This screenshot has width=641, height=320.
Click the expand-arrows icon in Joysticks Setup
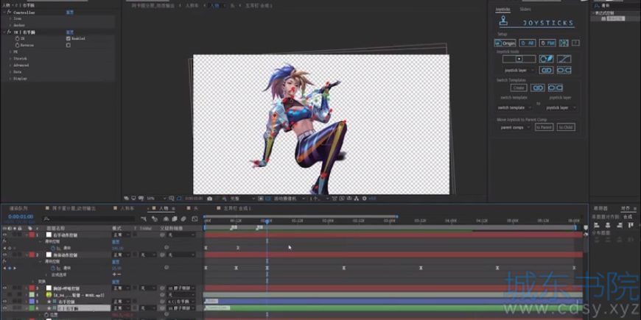564,43
